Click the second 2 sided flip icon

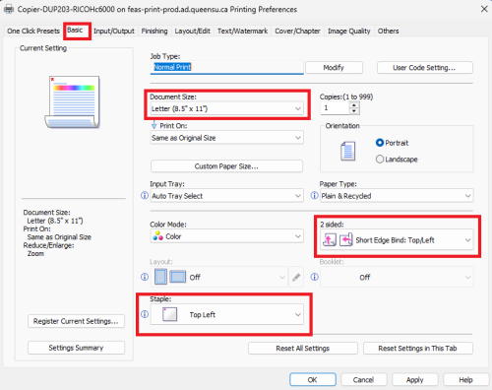(345, 240)
